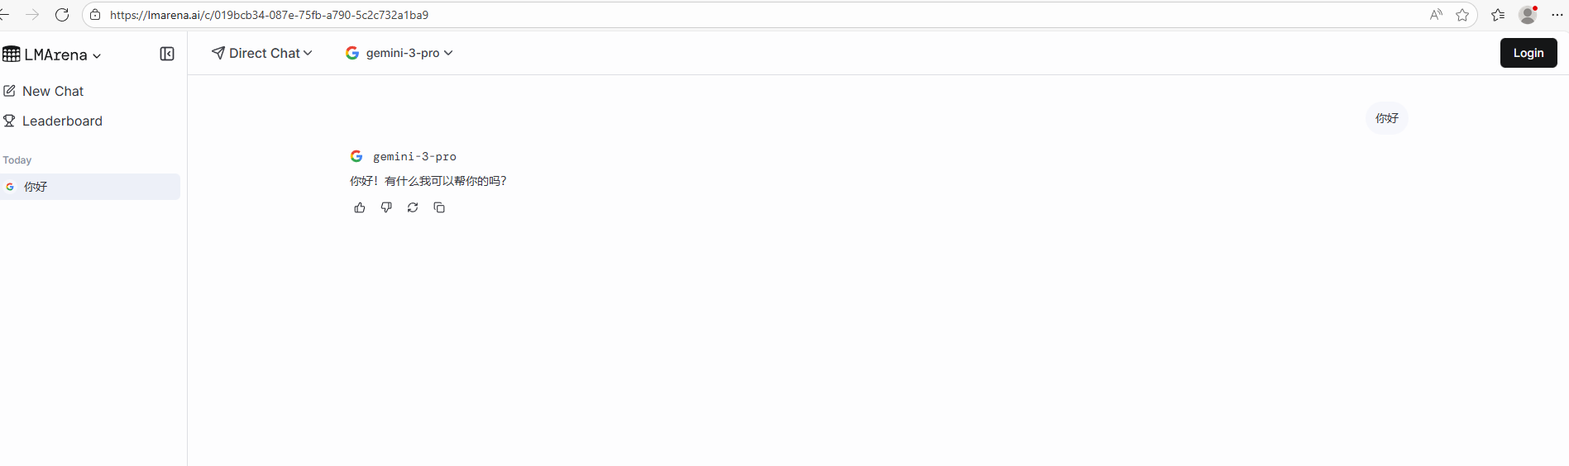This screenshot has width=1569, height=466.
Task: Refresh the browser page
Action: tap(62, 15)
